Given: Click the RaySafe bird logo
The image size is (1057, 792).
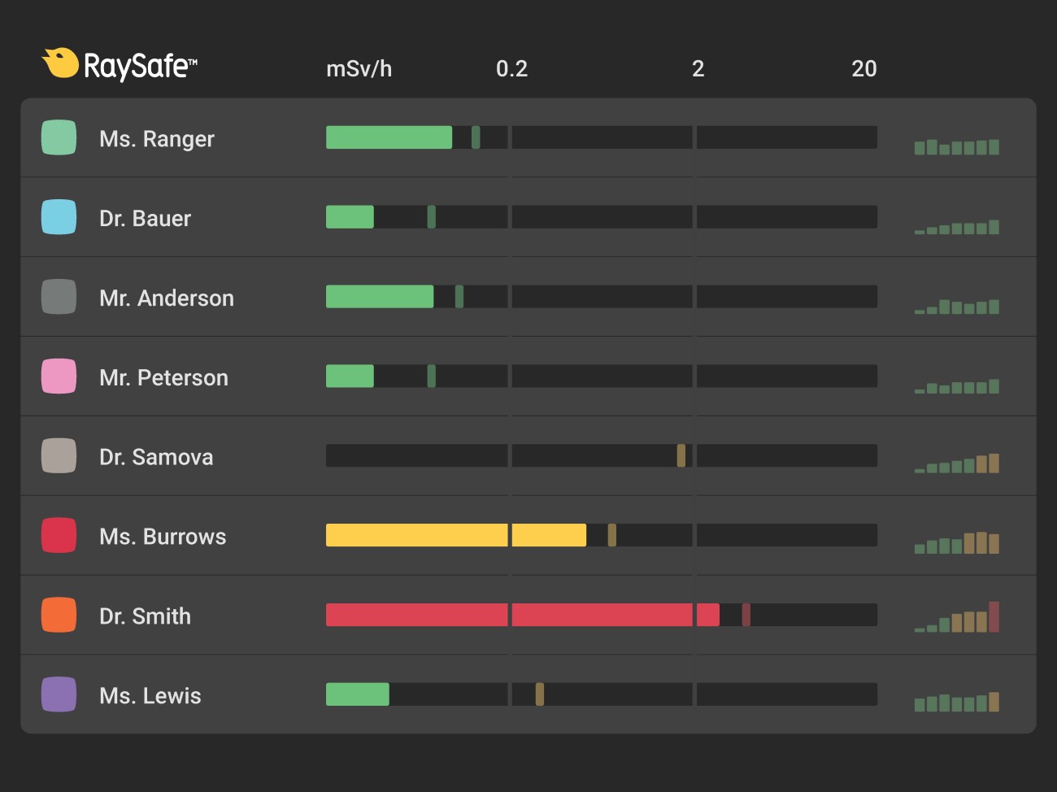Looking at the screenshot, I should tap(59, 63).
